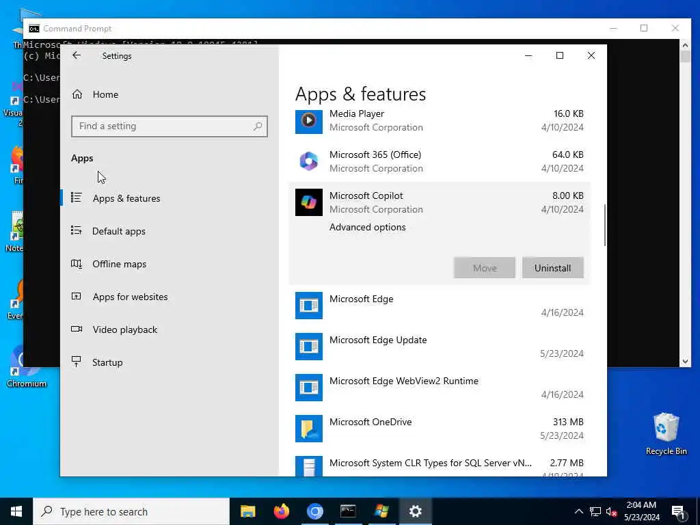
Task: Open the Windows Start menu
Action: pos(16,511)
